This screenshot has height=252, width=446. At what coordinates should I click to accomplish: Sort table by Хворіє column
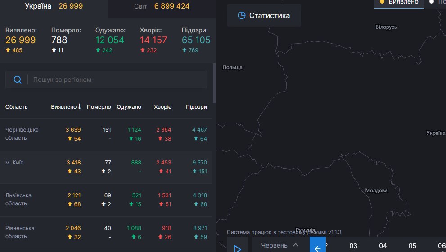[x=162, y=107]
